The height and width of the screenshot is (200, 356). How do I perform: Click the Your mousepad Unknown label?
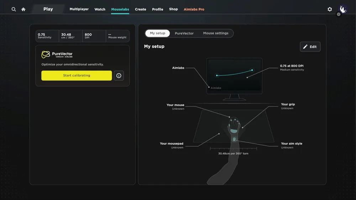tap(172, 145)
